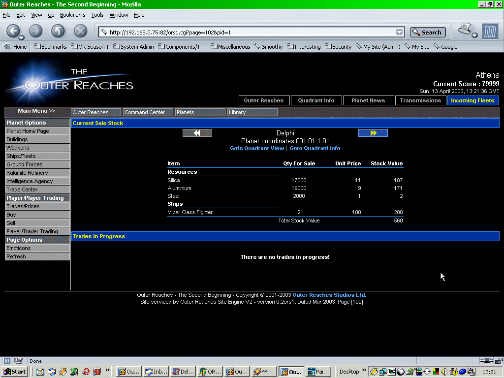The image size is (504, 378).
Task: Expand the OR Season 1 bookmarks folder
Action: pos(90,47)
